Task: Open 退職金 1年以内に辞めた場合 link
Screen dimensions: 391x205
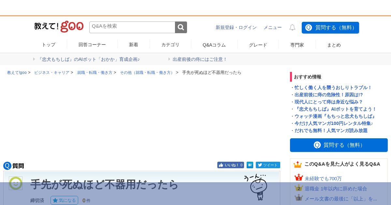Action: (336, 189)
